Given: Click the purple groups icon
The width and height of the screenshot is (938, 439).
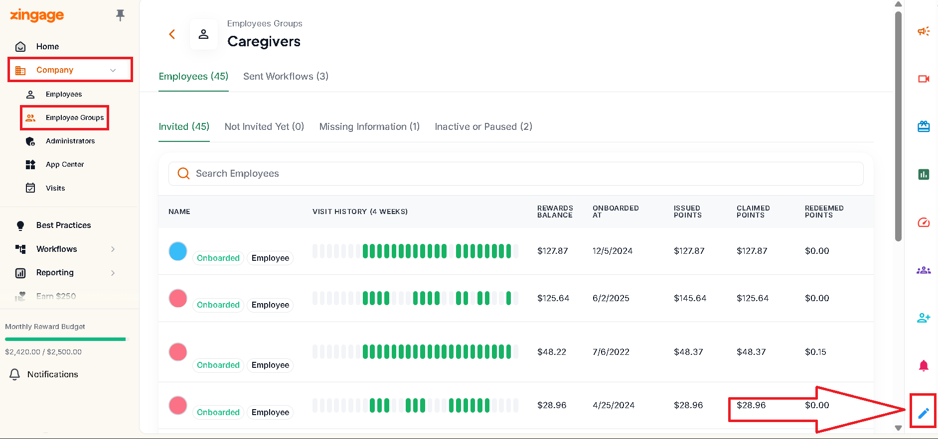Looking at the screenshot, I should click(924, 270).
